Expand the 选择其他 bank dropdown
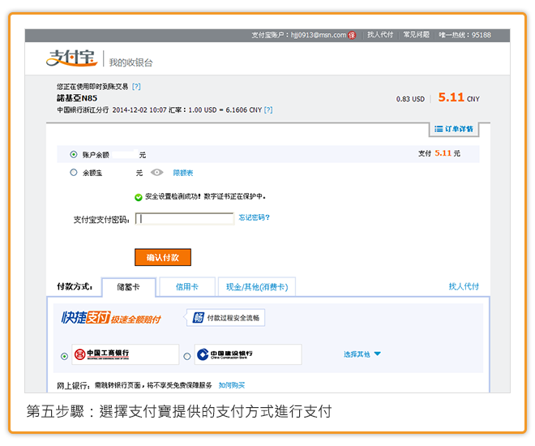Viewport: 535px width, 446px height. [362, 354]
